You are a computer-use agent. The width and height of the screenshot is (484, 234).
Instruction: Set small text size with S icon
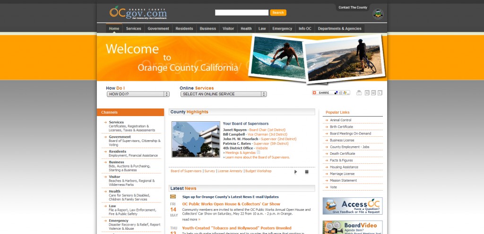point(367,92)
